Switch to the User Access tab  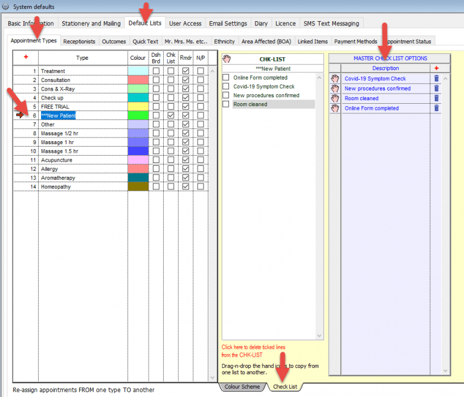tap(185, 24)
